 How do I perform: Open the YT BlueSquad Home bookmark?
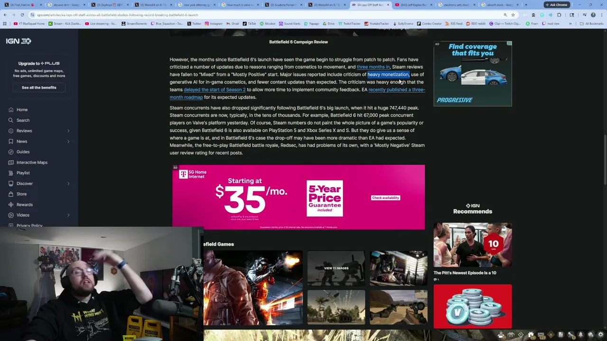(x=29, y=23)
